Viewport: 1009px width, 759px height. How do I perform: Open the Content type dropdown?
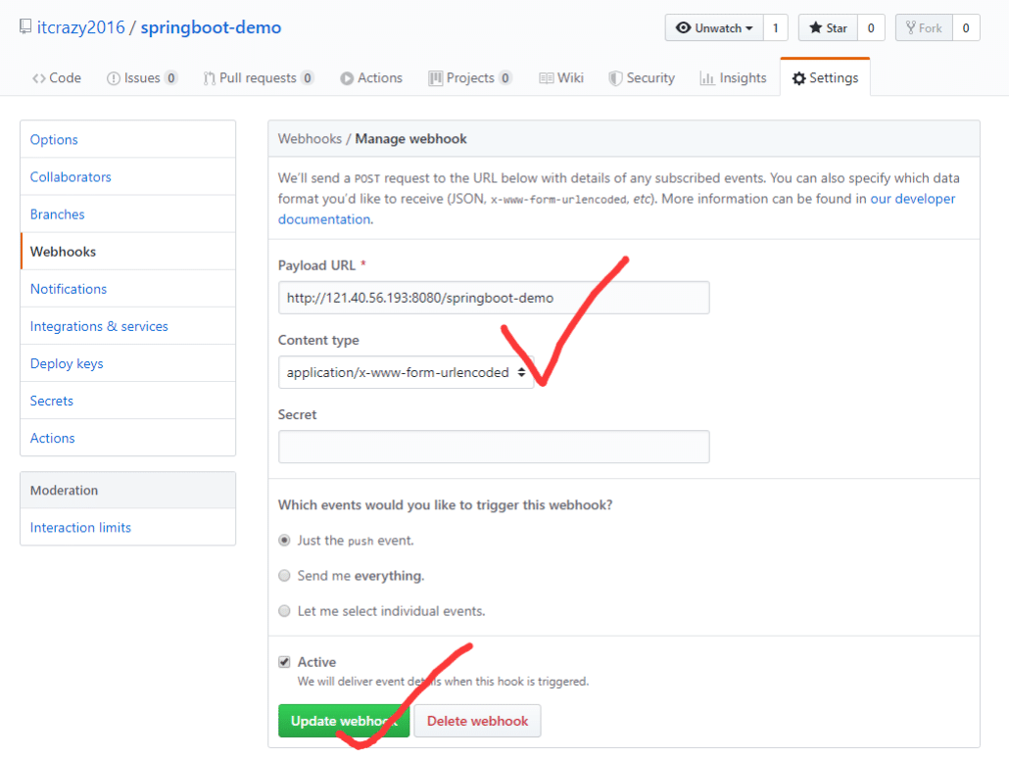406,372
